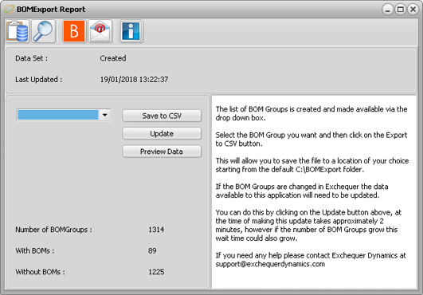Click the 'Number of BOMGroups :' label
The height and width of the screenshot is (295, 423).
coord(53,230)
